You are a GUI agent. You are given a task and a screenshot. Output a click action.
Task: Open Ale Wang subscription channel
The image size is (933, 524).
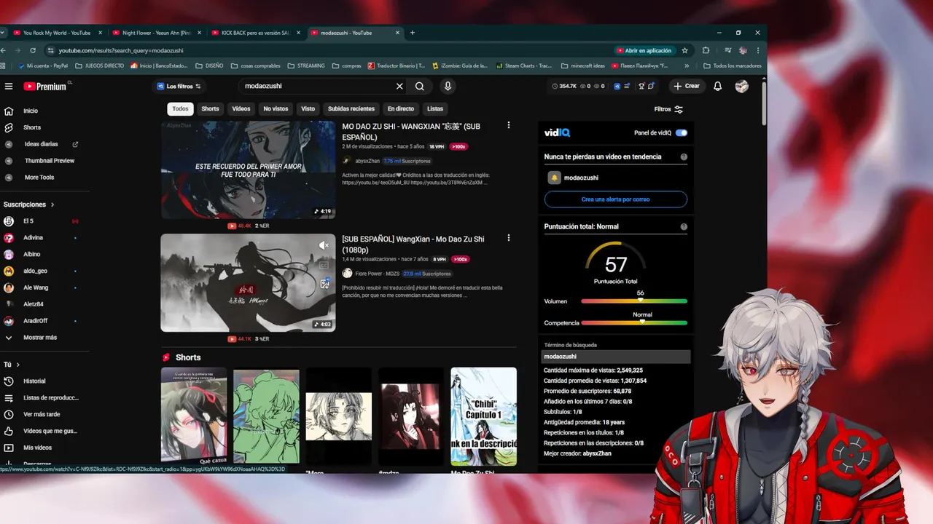(x=36, y=287)
